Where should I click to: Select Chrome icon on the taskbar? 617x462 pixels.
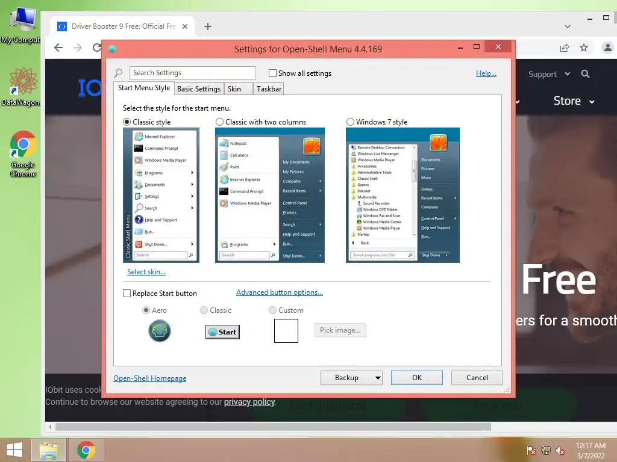86,450
